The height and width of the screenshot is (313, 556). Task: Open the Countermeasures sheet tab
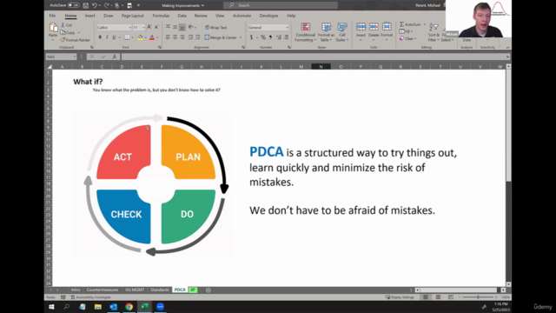click(103, 290)
